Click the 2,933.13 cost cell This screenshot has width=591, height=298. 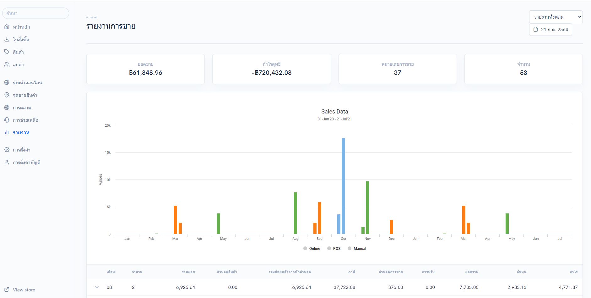(517, 287)
